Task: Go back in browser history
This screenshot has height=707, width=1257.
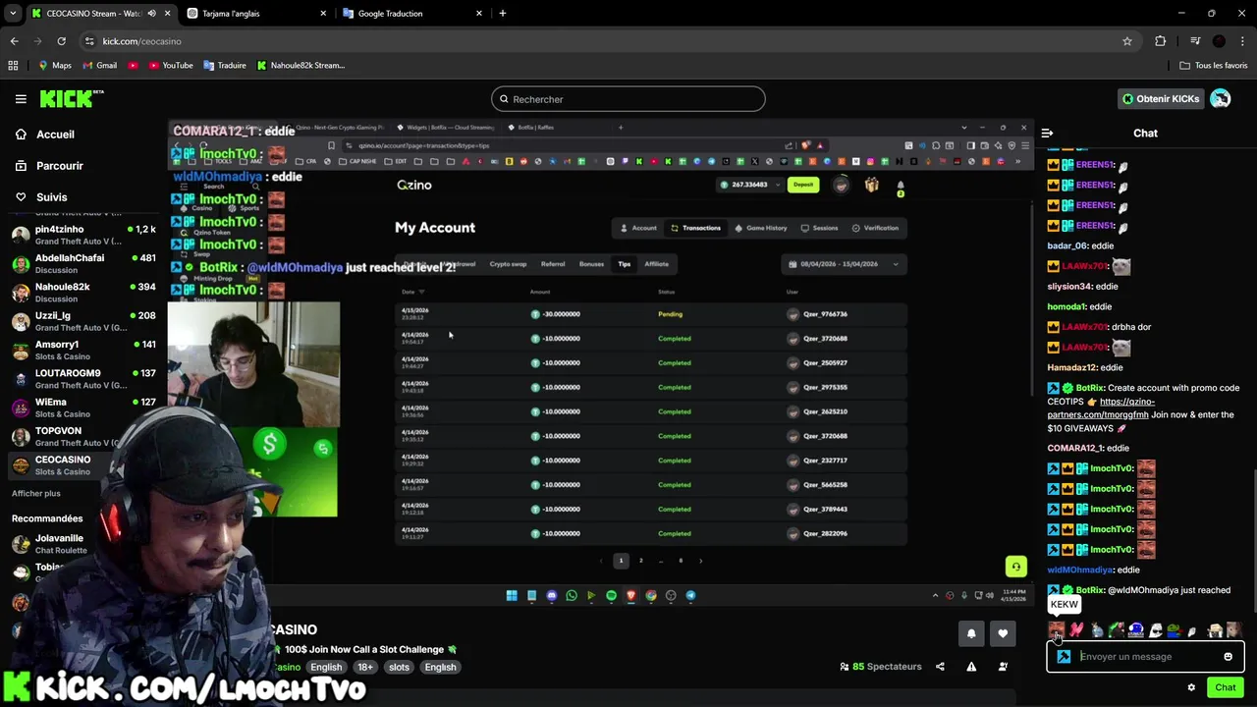Action: click(x=14, y=41)
